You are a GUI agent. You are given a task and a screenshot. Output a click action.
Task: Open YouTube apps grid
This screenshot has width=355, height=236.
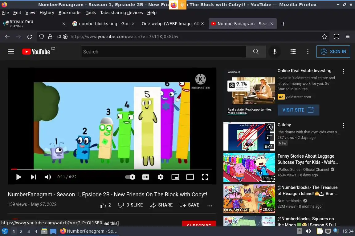coord(293,52)
